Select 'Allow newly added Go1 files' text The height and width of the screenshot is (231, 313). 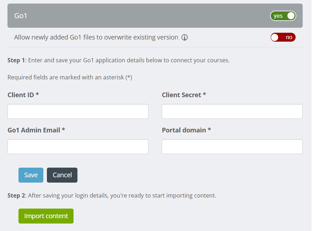pos(96,37)
